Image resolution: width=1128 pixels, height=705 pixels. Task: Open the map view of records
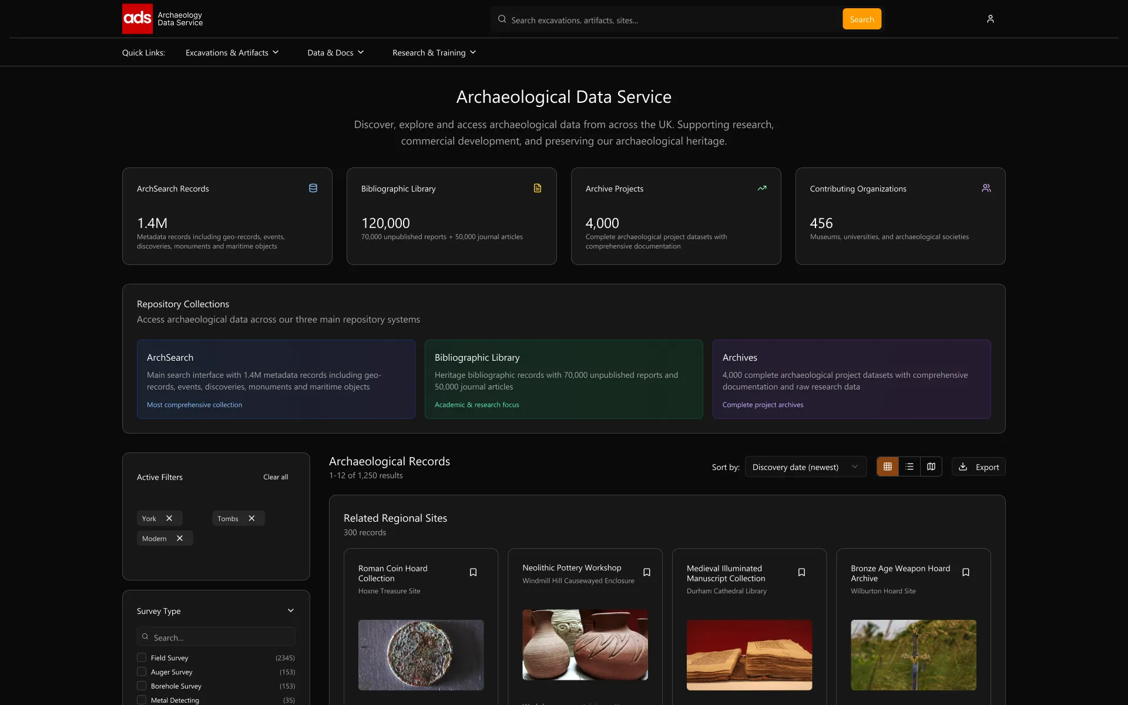[931, 466]
